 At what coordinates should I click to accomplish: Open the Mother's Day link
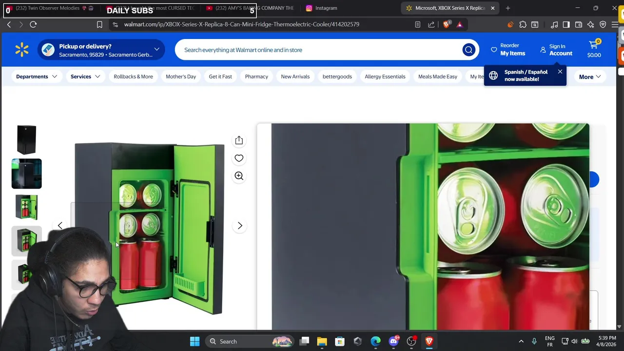point(181,77)
